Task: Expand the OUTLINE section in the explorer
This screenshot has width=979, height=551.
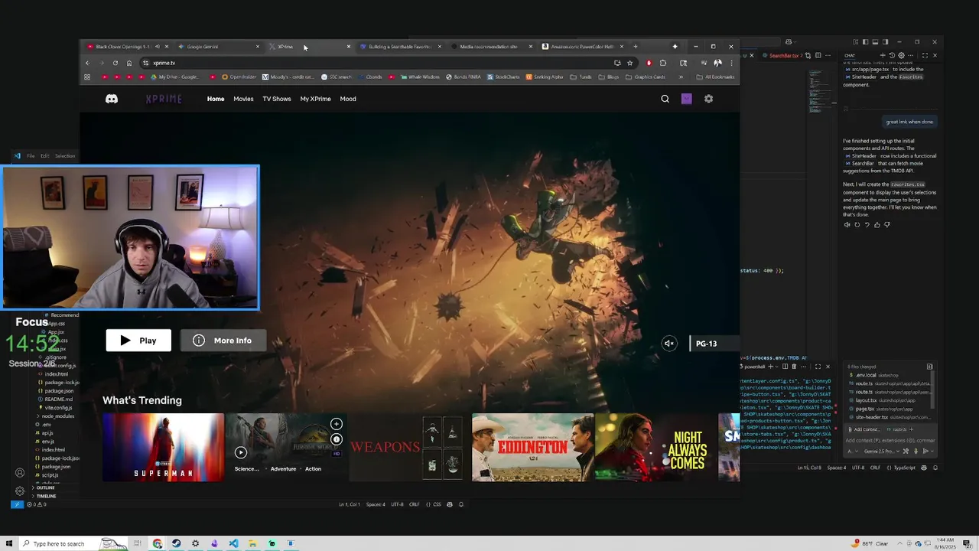Action: (x=45, y=487)
